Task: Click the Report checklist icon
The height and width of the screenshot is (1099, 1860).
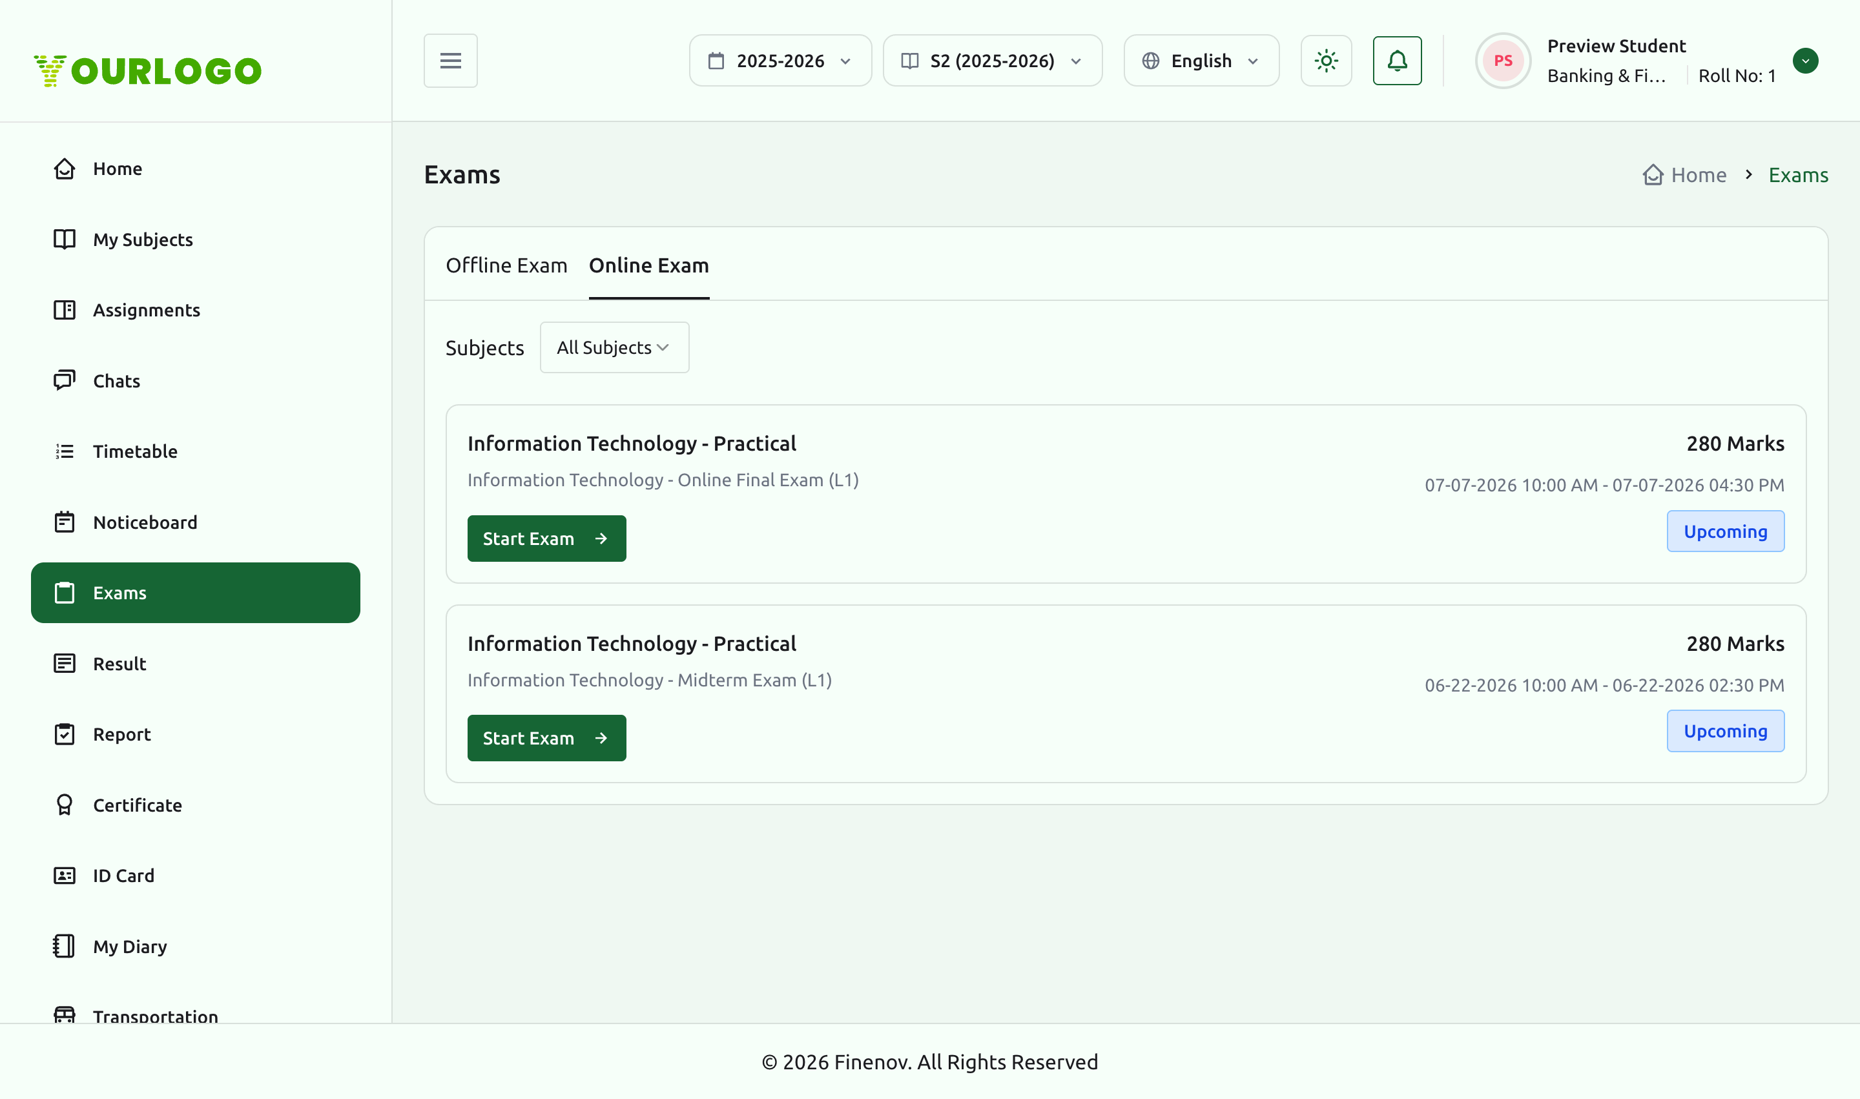Action: pos(65,734)
